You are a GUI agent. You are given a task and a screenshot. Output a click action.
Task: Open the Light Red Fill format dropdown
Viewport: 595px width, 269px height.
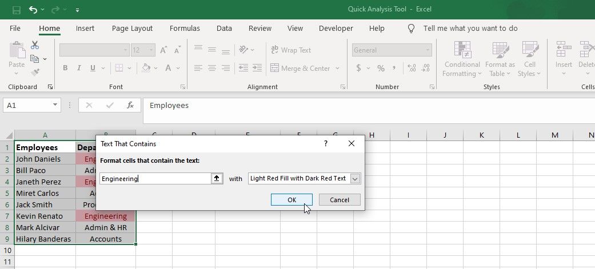[355, 179]
